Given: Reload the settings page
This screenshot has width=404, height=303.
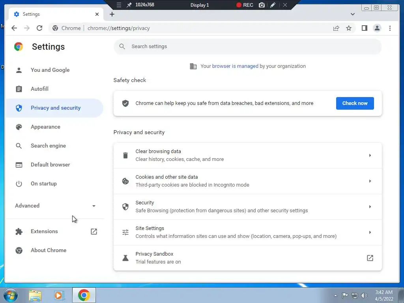Looking at the screenshot, I should click(x=39, y=28).
